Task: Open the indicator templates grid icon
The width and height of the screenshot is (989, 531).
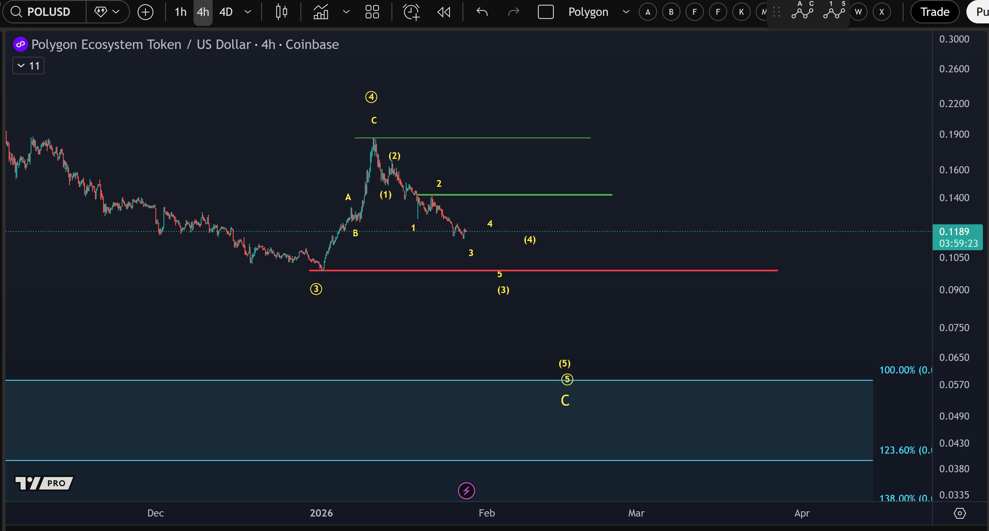Action: point(372,12)
